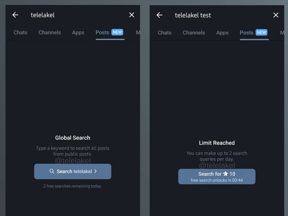Open Channels tab in right panel
The height and width of the screenshot is (216, 288).
click(x=194, y=33)
